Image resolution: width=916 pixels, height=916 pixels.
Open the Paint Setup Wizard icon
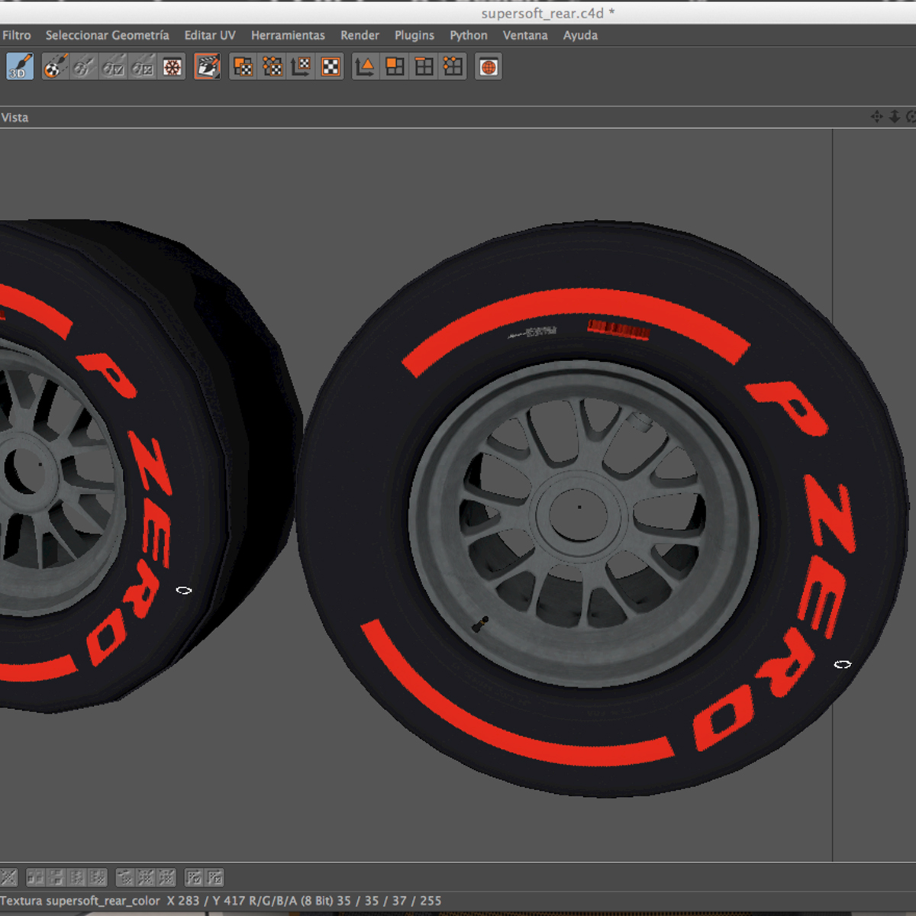point(55,67)
